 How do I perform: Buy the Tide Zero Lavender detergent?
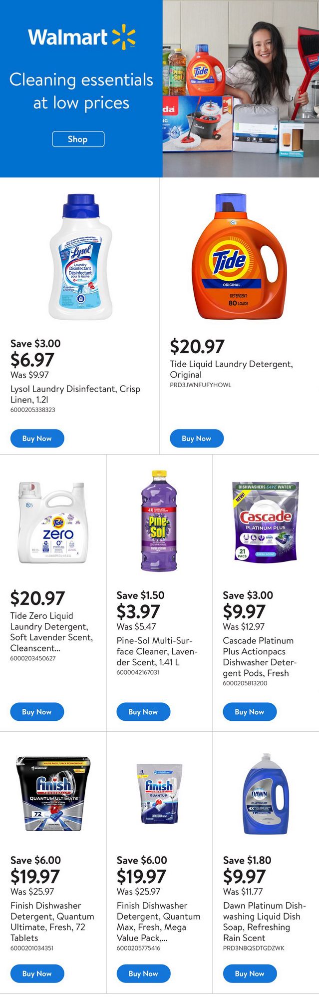(36, 712)
